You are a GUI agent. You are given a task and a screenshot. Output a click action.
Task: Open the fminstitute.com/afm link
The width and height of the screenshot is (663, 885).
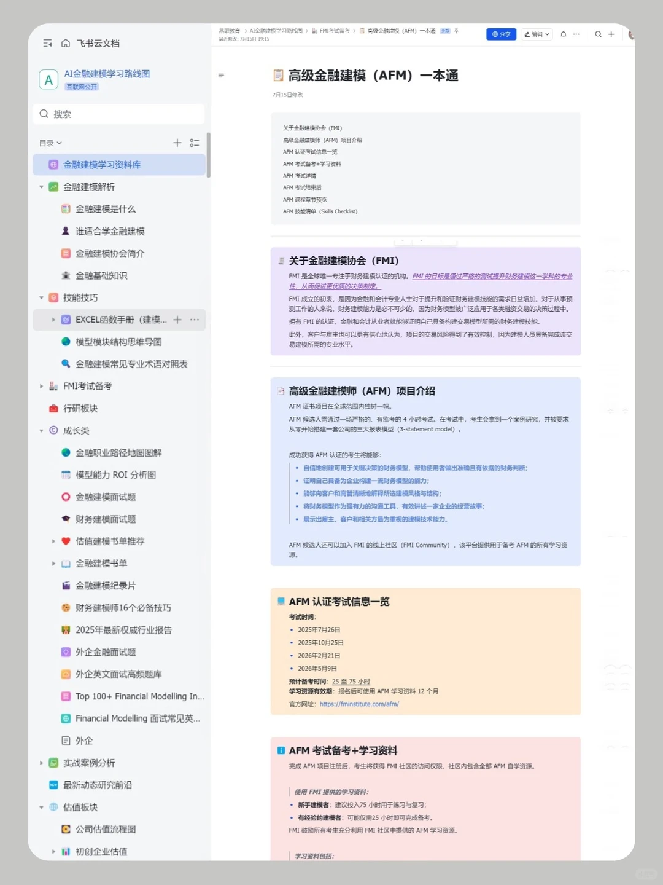tap(359, 704)
